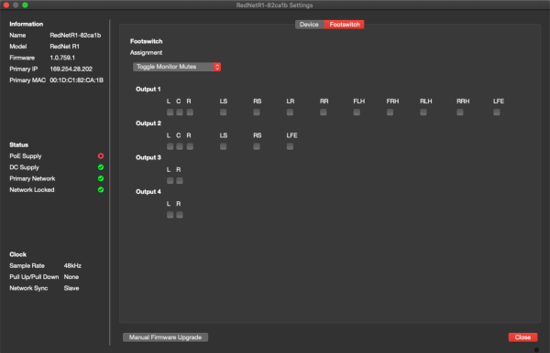Check Output 2 R channel box
Image resolution: width=550 pixels, height=353 pixels.
pos(190,146)
